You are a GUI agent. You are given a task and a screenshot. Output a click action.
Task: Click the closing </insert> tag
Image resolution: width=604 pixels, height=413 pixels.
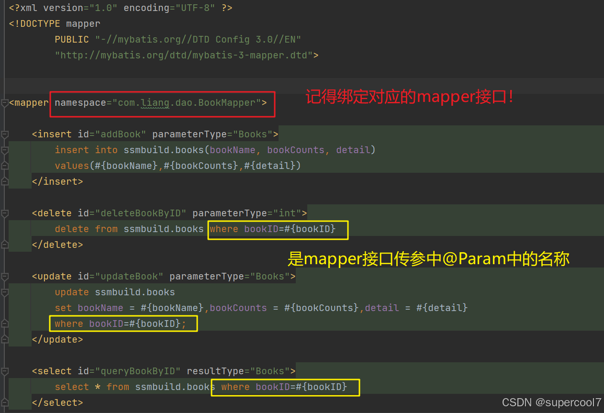pyautogui.click(x=57, y=181)
